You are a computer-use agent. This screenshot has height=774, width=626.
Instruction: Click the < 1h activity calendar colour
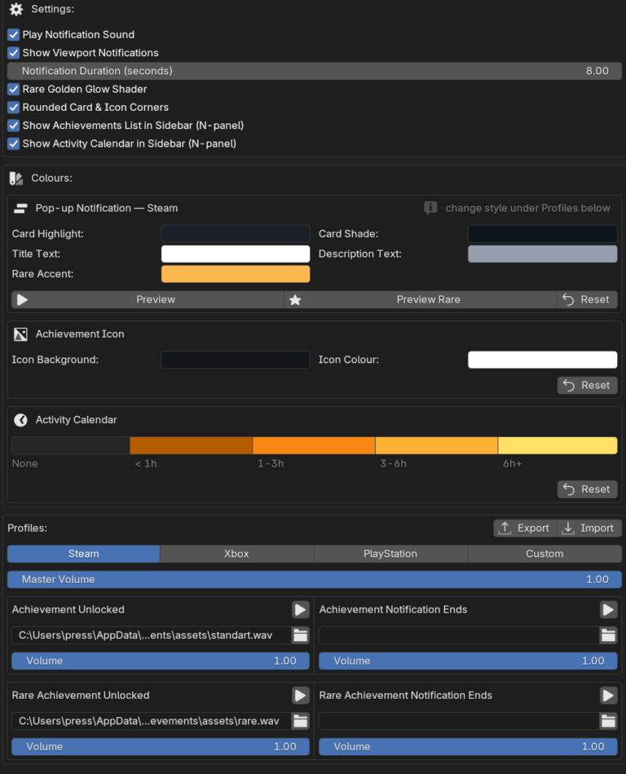(x=191, y=445)
